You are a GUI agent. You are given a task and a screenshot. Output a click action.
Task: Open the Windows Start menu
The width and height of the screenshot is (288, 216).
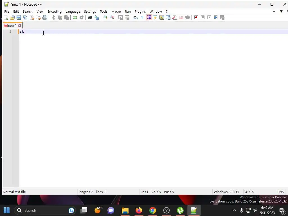[x=7, y=210]
